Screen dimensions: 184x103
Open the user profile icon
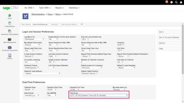pos(181,2)
